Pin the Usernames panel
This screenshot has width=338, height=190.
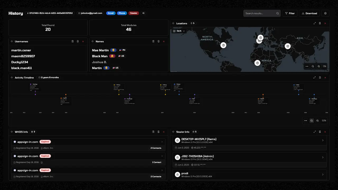pos(78,41)
